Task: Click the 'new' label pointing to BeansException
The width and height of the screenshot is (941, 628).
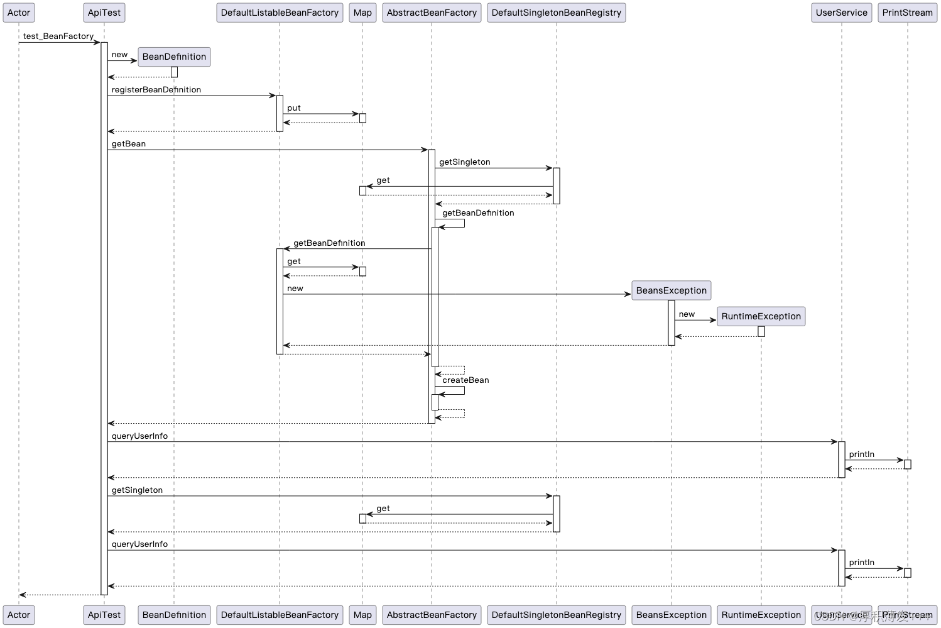Action: 295,289
